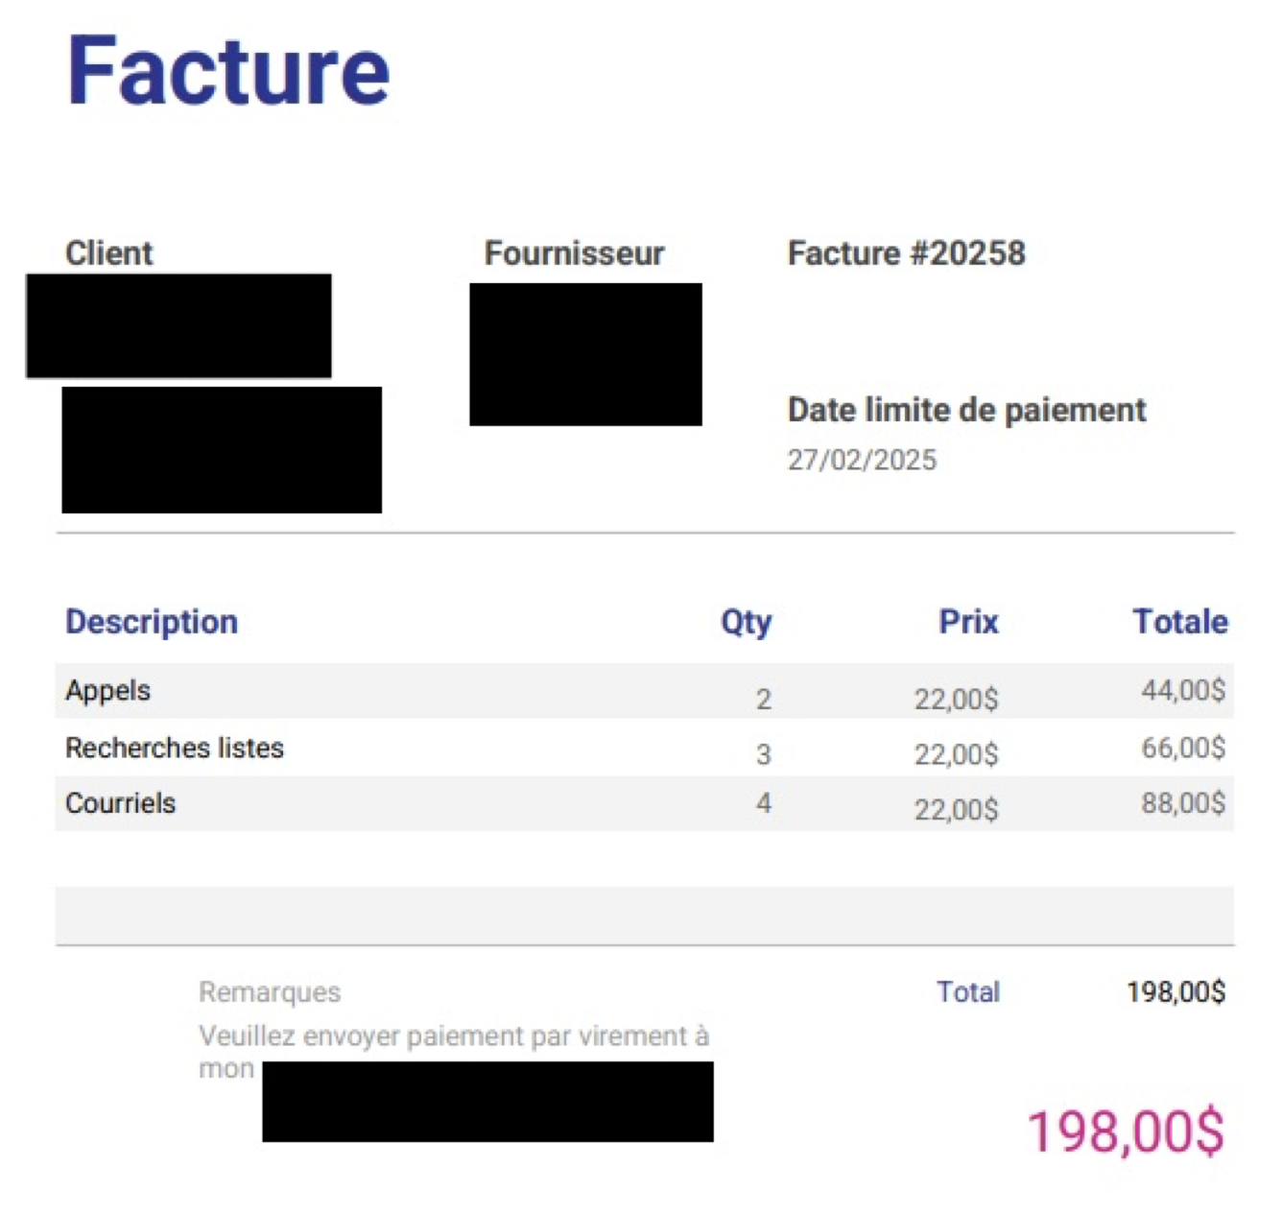Click the 44,00$ total for Appels
Viewport: 1282px width, 1214px height.
pyautogui.click(x=1182, y=690)
